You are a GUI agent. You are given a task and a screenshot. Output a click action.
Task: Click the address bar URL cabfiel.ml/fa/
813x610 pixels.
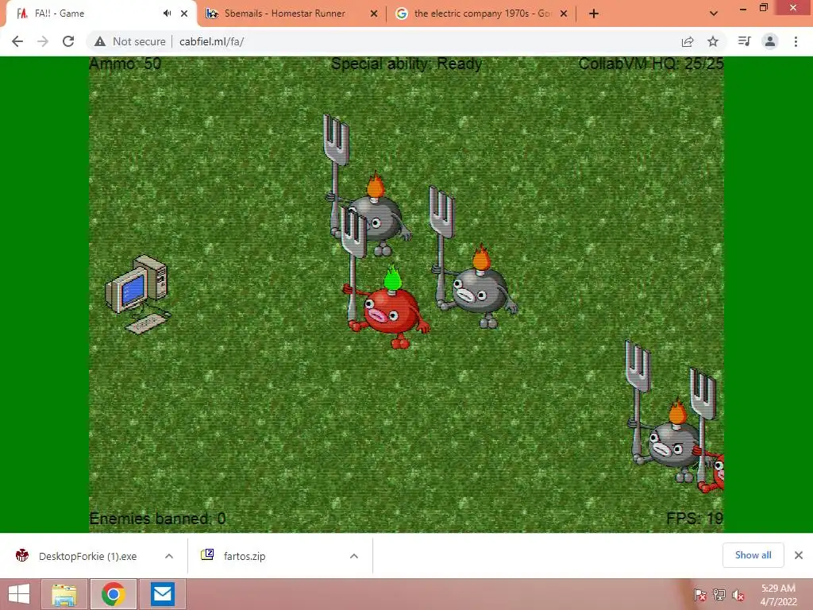[x=211, y=41]
